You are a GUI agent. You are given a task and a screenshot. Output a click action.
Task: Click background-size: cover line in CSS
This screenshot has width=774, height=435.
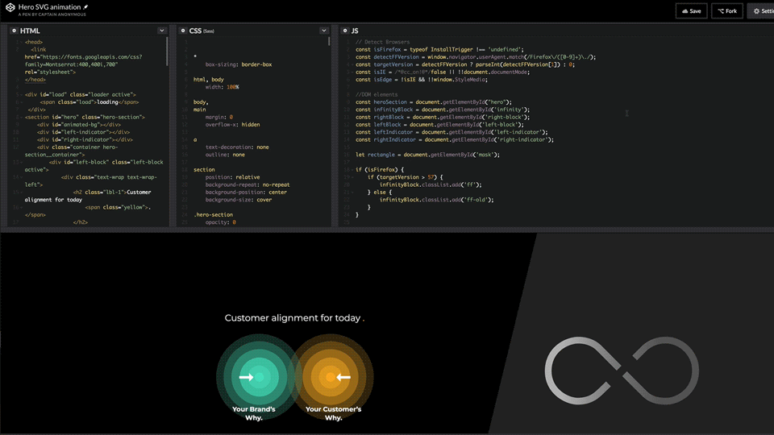point(239,200)
